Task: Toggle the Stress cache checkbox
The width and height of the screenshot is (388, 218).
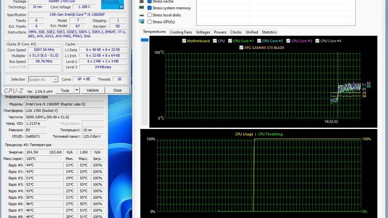Action: click(x=150, y=1)
